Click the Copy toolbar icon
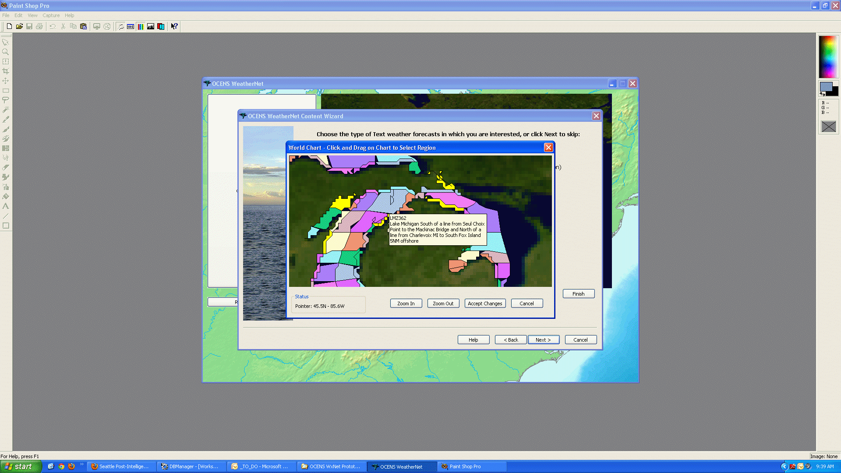The width and height of the screenshot is (841, 473). [73, 26]
